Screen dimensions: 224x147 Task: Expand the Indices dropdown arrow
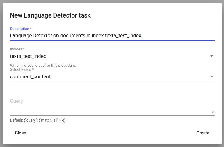[212, 56]
